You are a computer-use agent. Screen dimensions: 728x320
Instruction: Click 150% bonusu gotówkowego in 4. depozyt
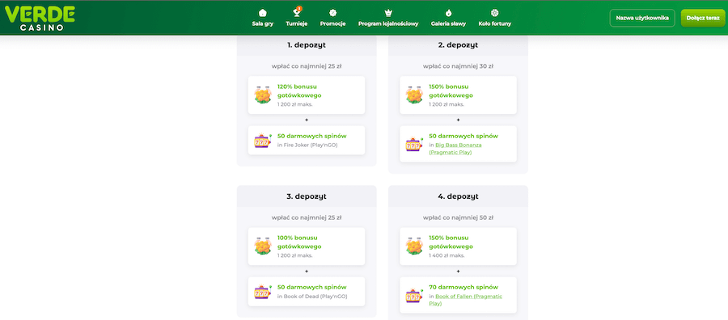pyautogui.click(x=451, y=242)
